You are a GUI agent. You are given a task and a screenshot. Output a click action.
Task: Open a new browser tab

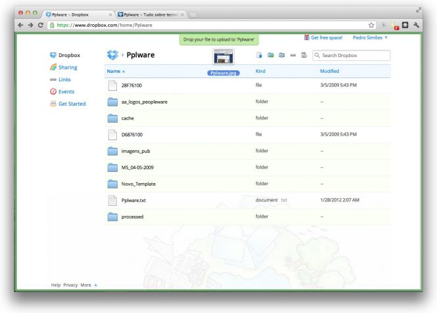[x=193, y=14]
